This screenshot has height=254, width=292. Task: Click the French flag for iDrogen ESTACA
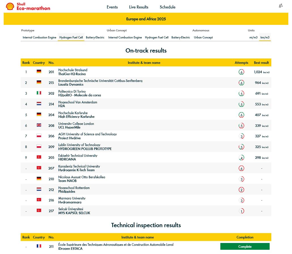[39, 246]
